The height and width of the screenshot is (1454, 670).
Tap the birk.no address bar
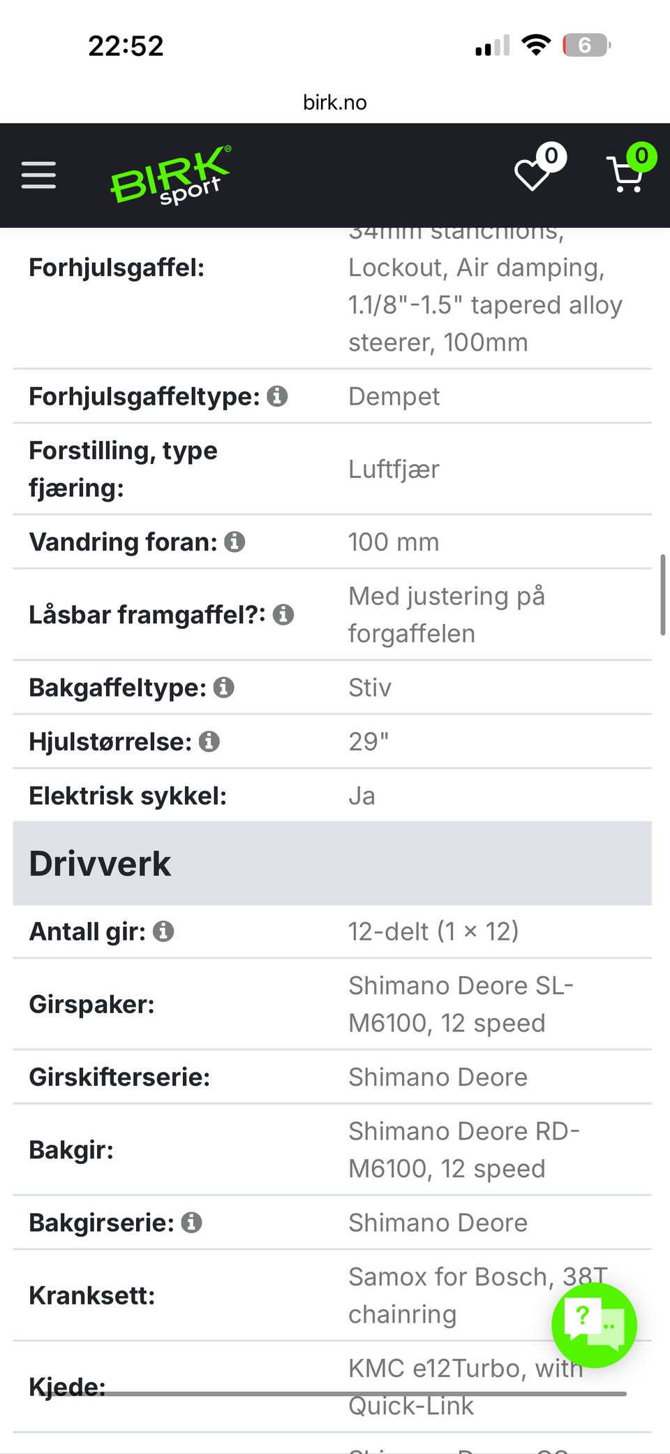335,103
